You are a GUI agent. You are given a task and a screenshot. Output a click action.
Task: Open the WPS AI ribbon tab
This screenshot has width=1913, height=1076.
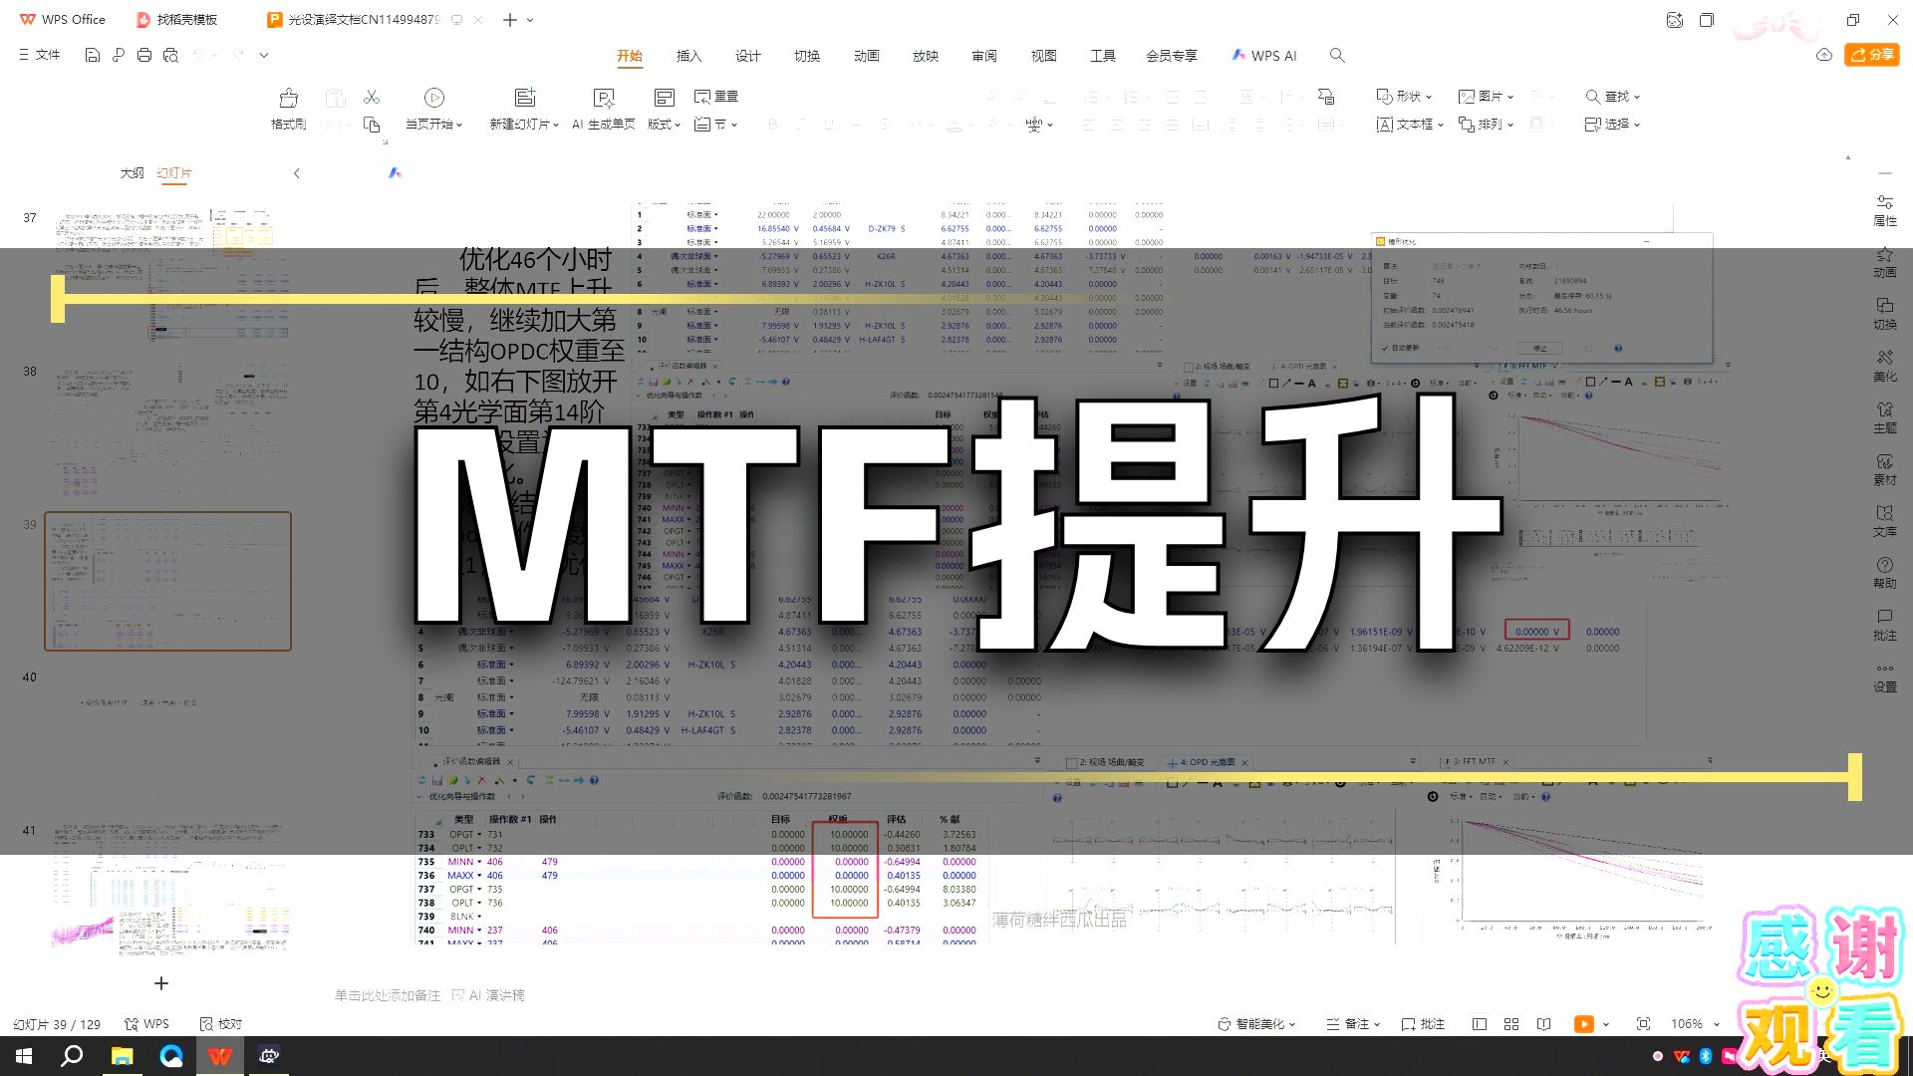tap(1264, 56)
